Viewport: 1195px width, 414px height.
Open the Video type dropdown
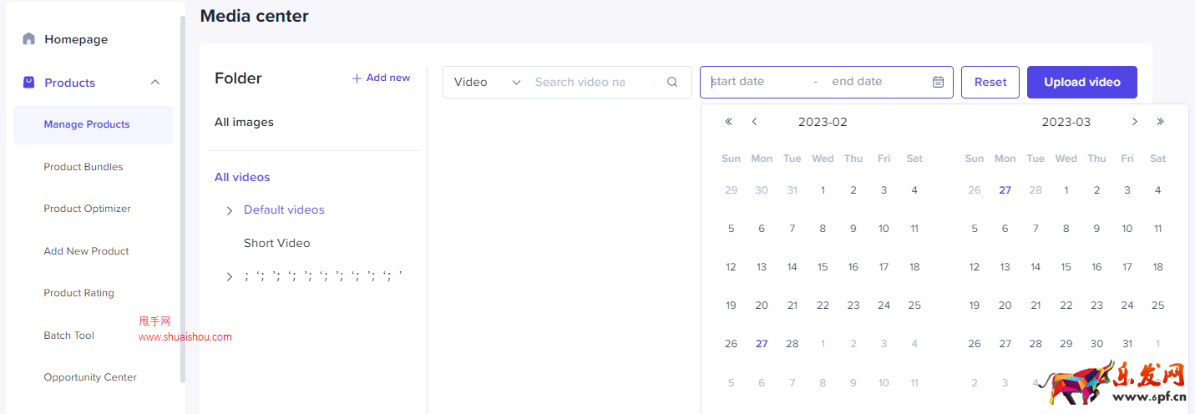487,82
